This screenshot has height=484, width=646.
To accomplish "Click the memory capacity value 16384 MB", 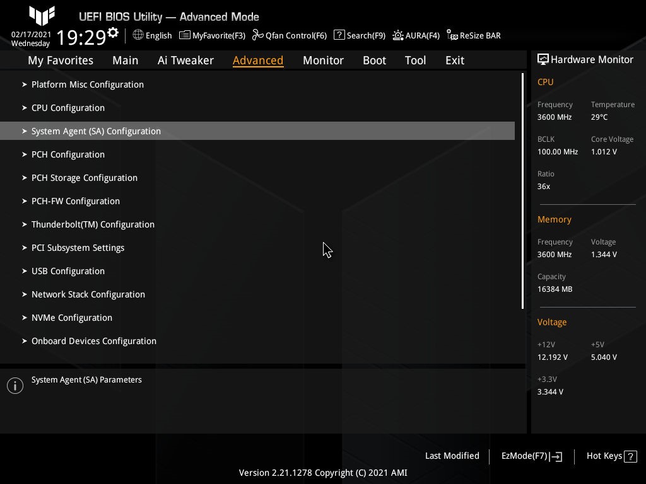I will 555,289.
